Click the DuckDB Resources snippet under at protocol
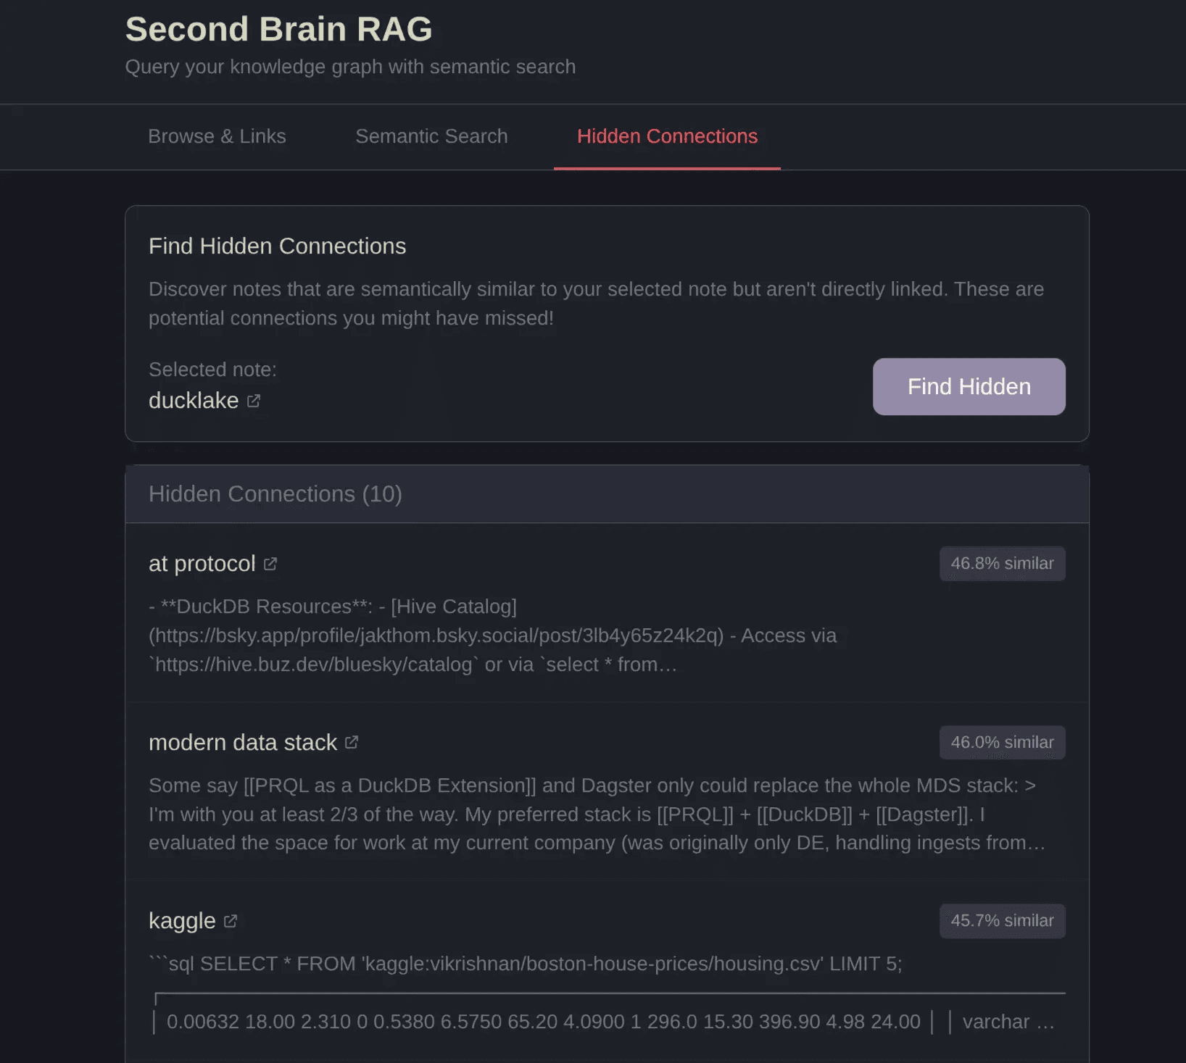Image resolution: width=1186 pixels, height=1063 pixels. point(493,635)
